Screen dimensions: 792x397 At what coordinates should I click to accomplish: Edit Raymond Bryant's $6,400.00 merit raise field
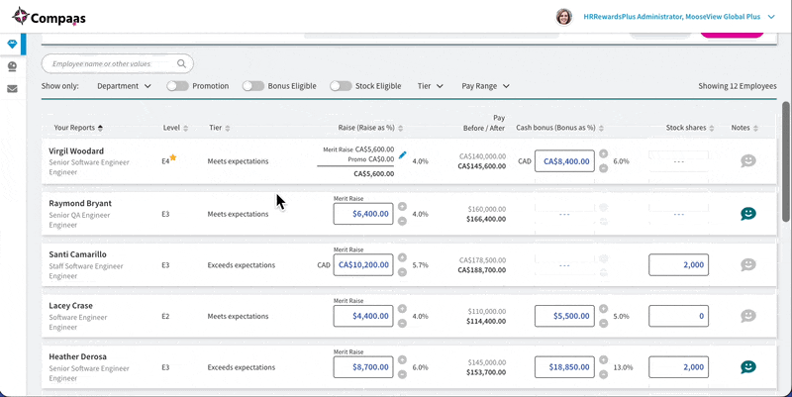(x=363, y=214)
